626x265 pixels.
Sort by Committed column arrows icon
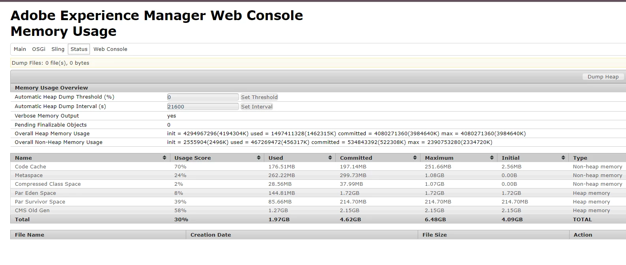click(x=415, y=158)
